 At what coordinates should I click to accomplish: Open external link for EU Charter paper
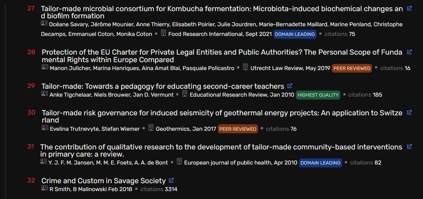[x=409, y=52]
